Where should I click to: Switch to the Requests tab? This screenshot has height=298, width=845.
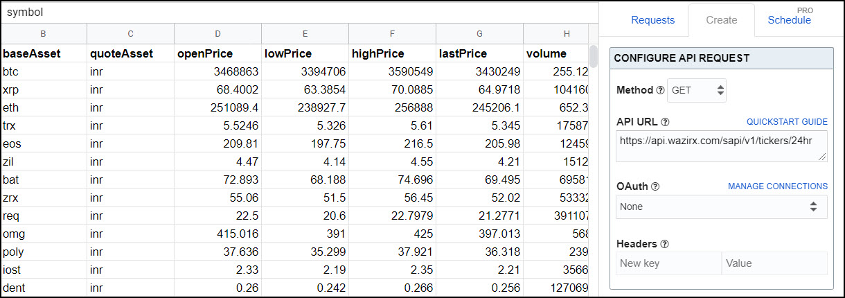[x=652, y=20]
